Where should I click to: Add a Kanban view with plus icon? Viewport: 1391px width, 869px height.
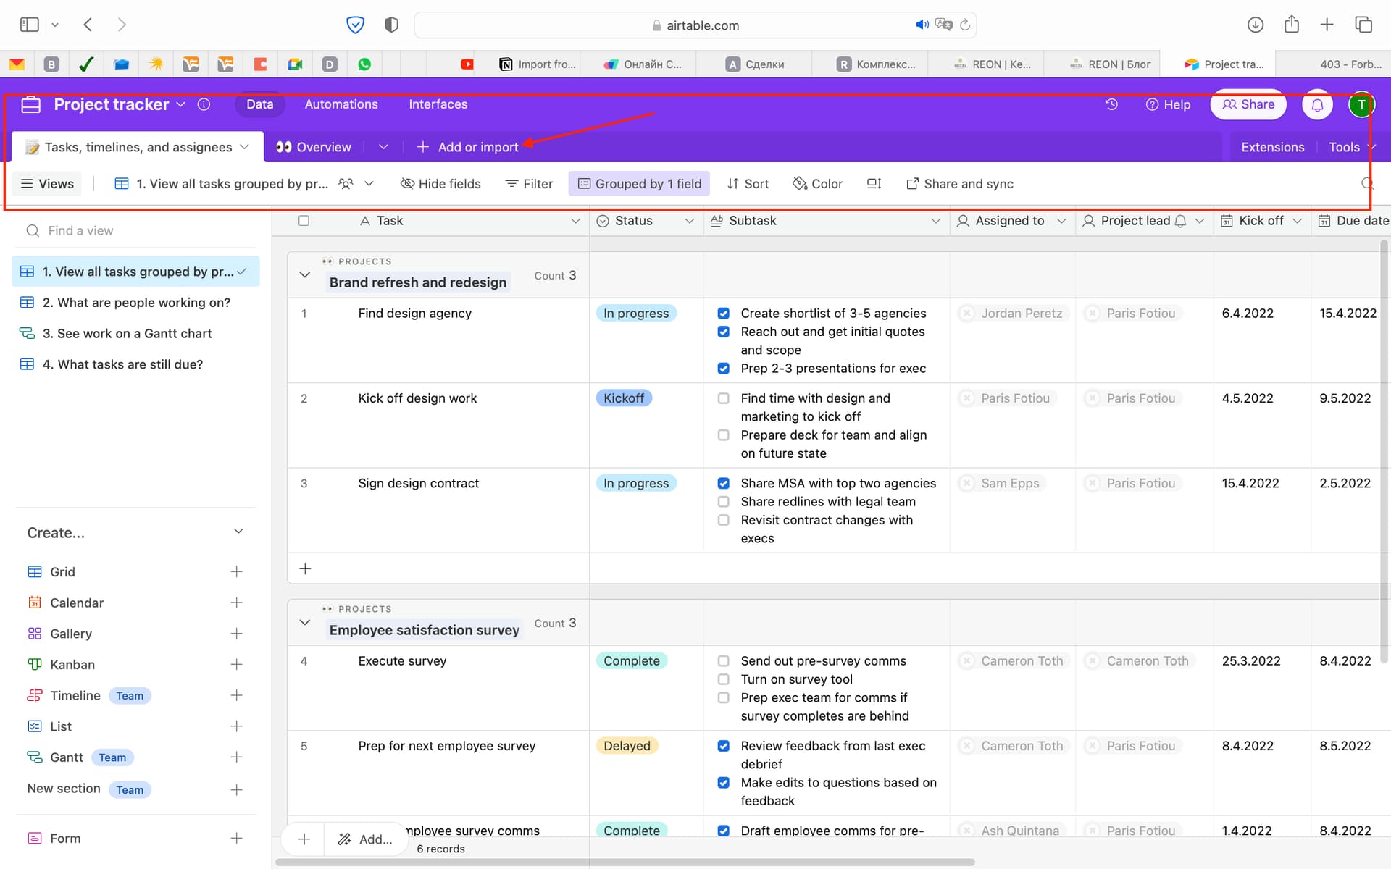pyautogui.click(x=236, y=665)
